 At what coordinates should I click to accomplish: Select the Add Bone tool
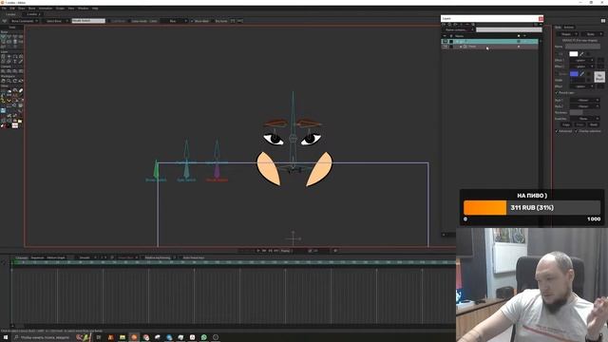coord(15,36)
